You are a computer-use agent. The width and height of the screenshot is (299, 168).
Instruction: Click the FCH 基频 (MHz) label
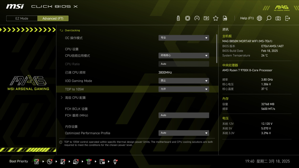pos(77,115)
